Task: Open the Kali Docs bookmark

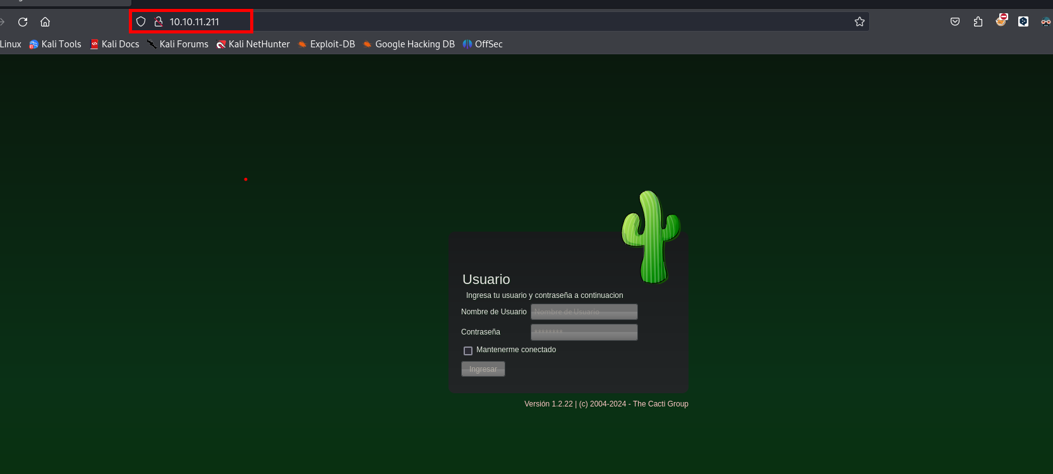Action: pos(114,44)
